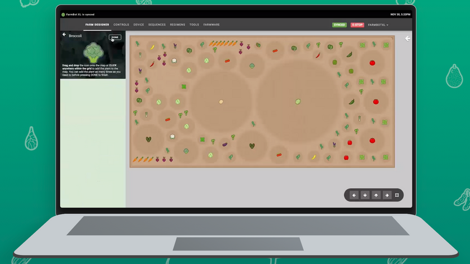The height and width of the screenshot is (264, 470).
Task: Switch to the Sequences tab
Action: [x=157, y=25]
